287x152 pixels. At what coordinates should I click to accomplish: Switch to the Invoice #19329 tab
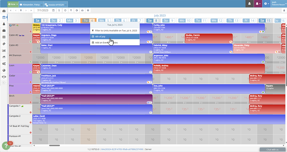(x=56, y=5)
